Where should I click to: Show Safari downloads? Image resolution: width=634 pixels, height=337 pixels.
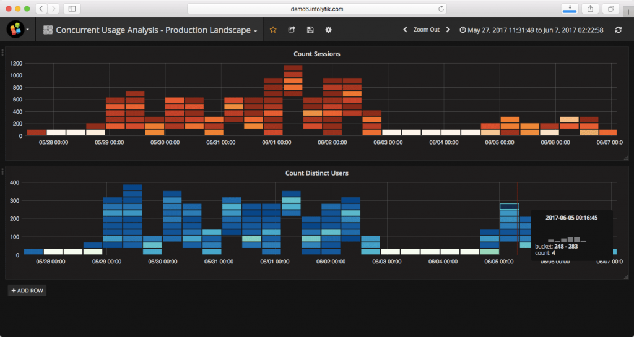(x=568, y=9)
